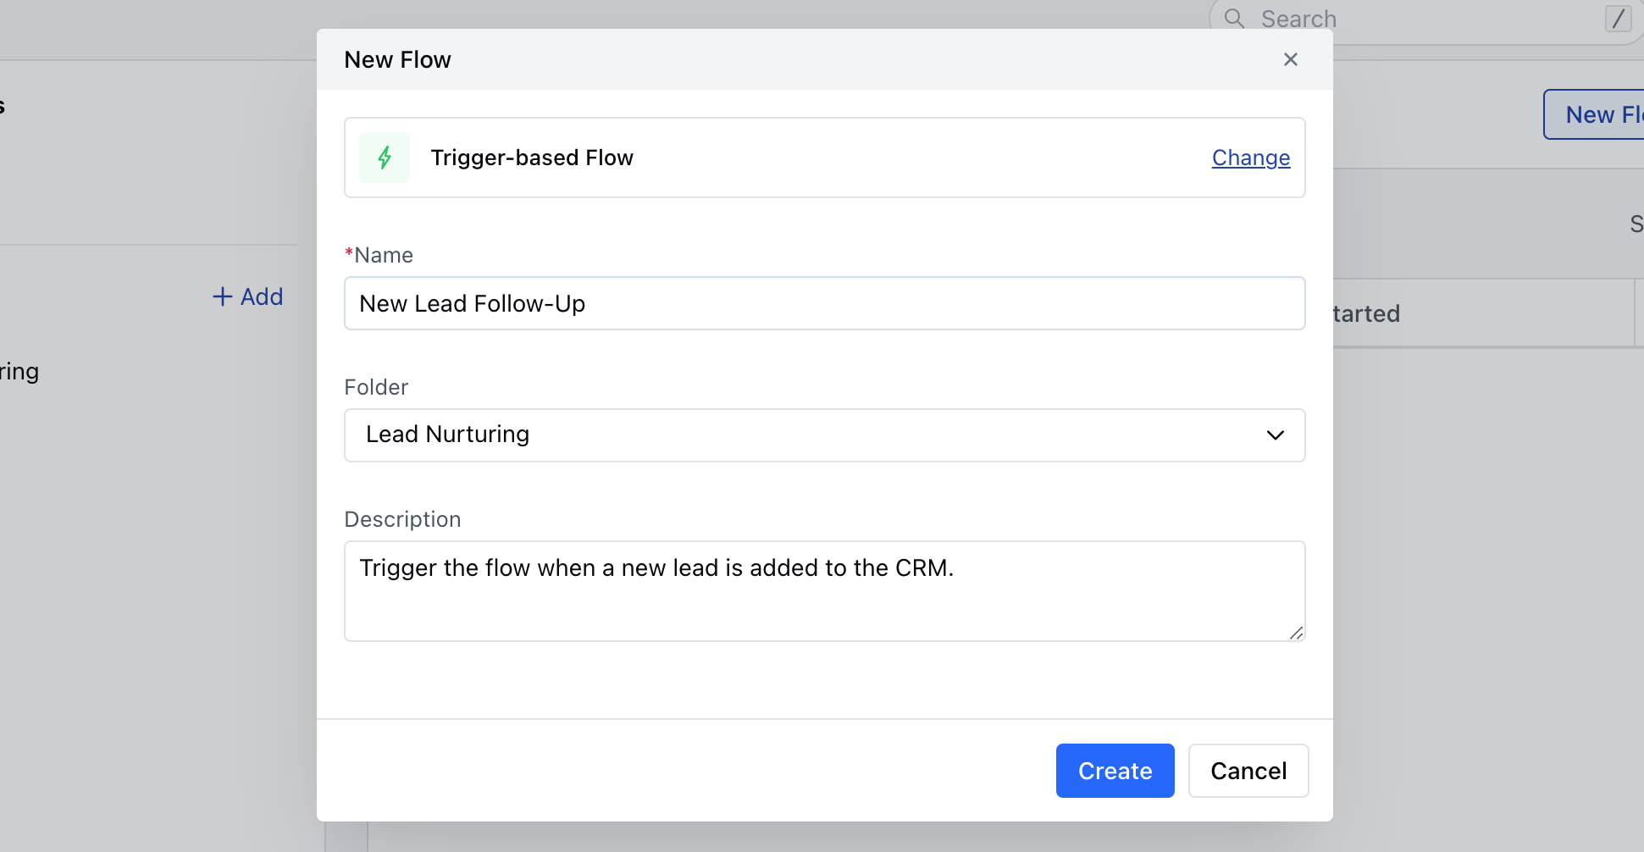
Task: Click the green lightning bolt icon
Action: click(x=385, y=158)
